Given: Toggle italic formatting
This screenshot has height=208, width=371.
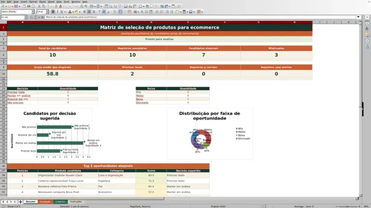Looking at the screenshot, I should [57, 12].
